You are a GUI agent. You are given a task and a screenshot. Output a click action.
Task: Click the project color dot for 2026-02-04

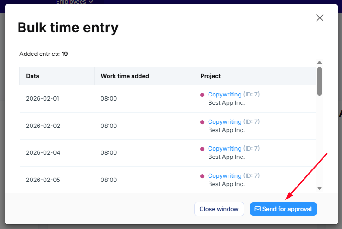click(202, 149)
